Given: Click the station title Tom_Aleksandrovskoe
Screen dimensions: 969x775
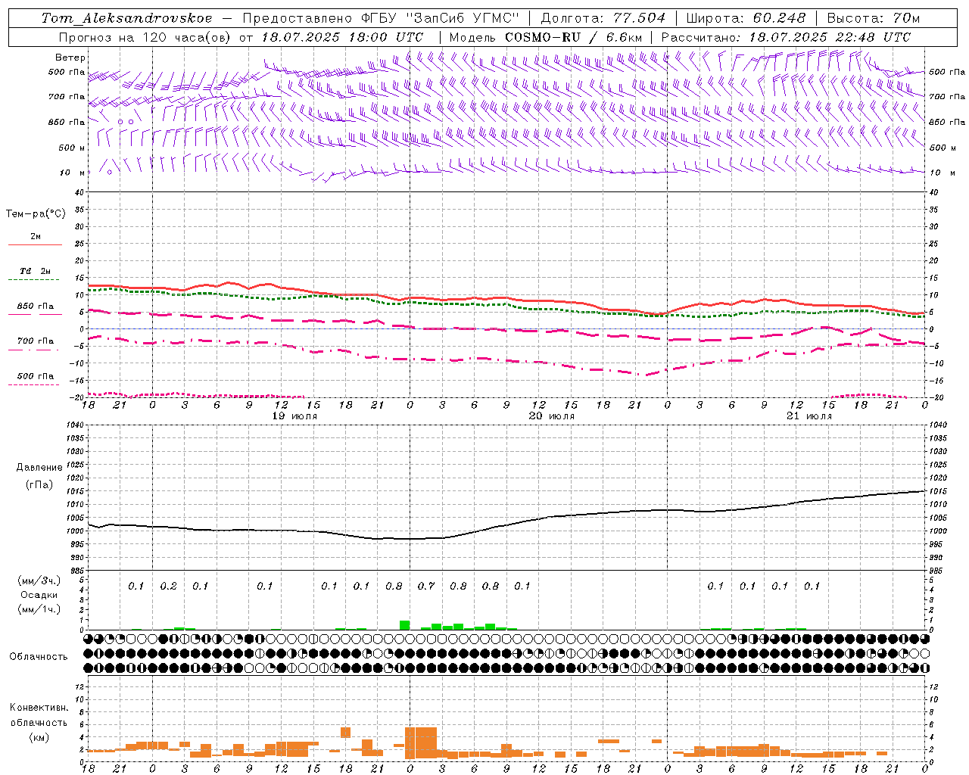Looking at the screenshot, I should click(126, 18).
